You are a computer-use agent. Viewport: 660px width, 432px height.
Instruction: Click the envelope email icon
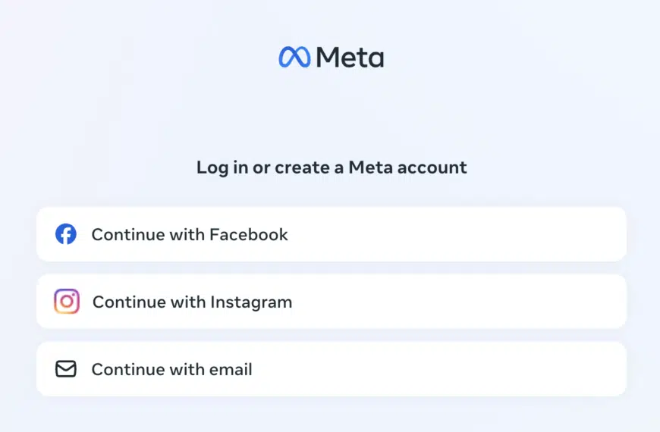[66, 369]
